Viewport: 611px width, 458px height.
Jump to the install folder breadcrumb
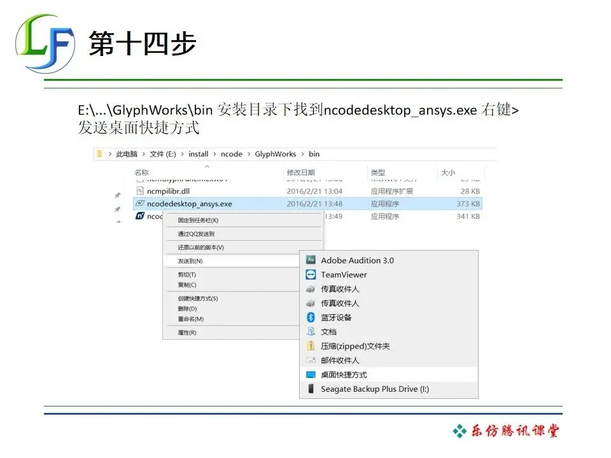coord(199,154)
